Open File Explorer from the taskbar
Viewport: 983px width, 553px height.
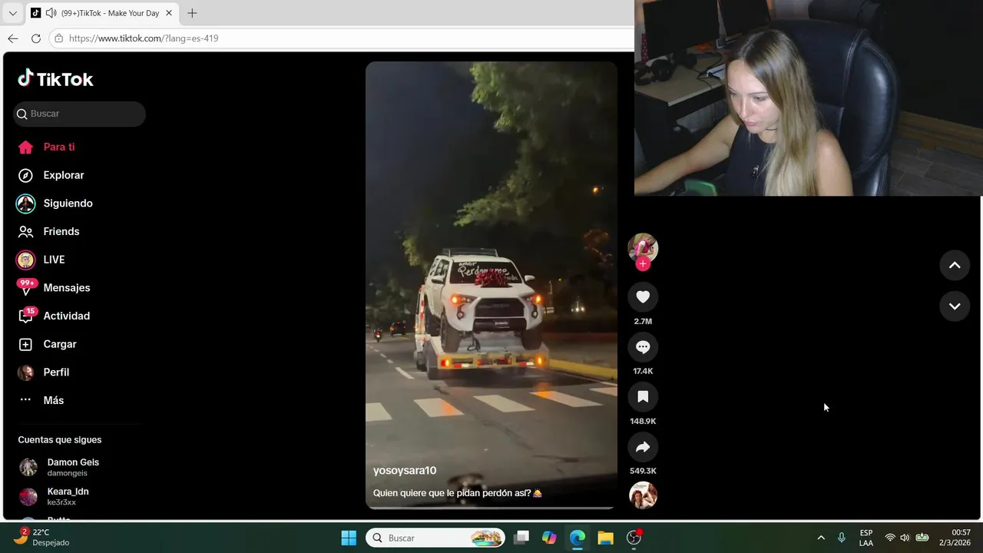[606, 538]
